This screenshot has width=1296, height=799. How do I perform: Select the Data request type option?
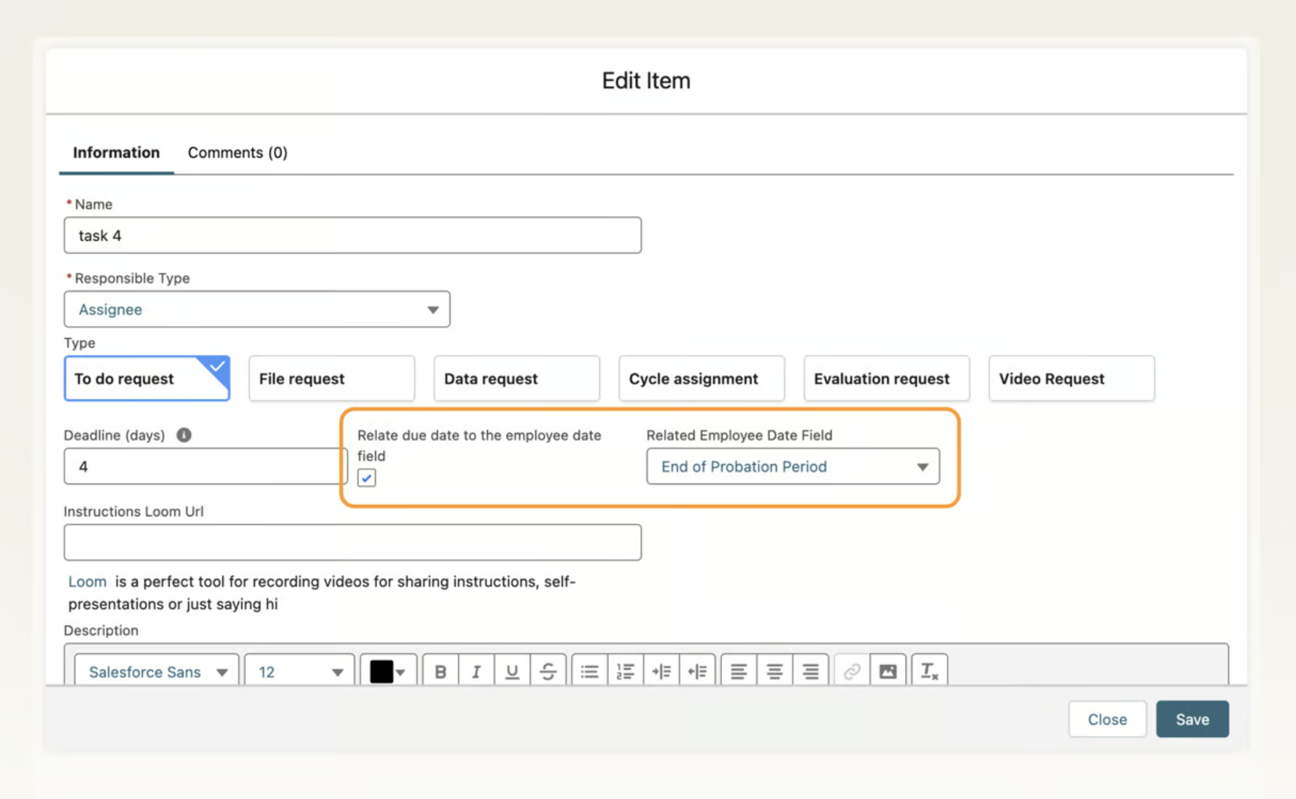(x=516, y=378)
